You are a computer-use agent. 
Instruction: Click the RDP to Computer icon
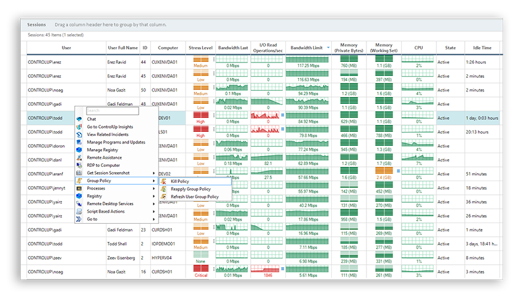tap(79, 165)
